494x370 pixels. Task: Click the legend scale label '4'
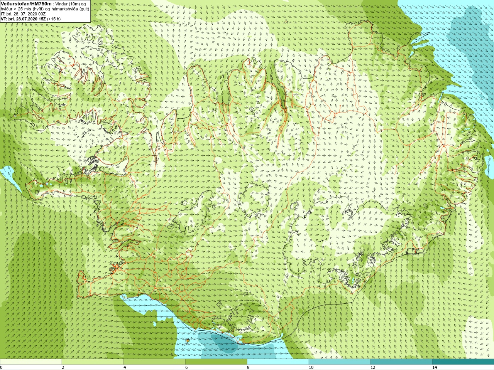tap(125, 367)
